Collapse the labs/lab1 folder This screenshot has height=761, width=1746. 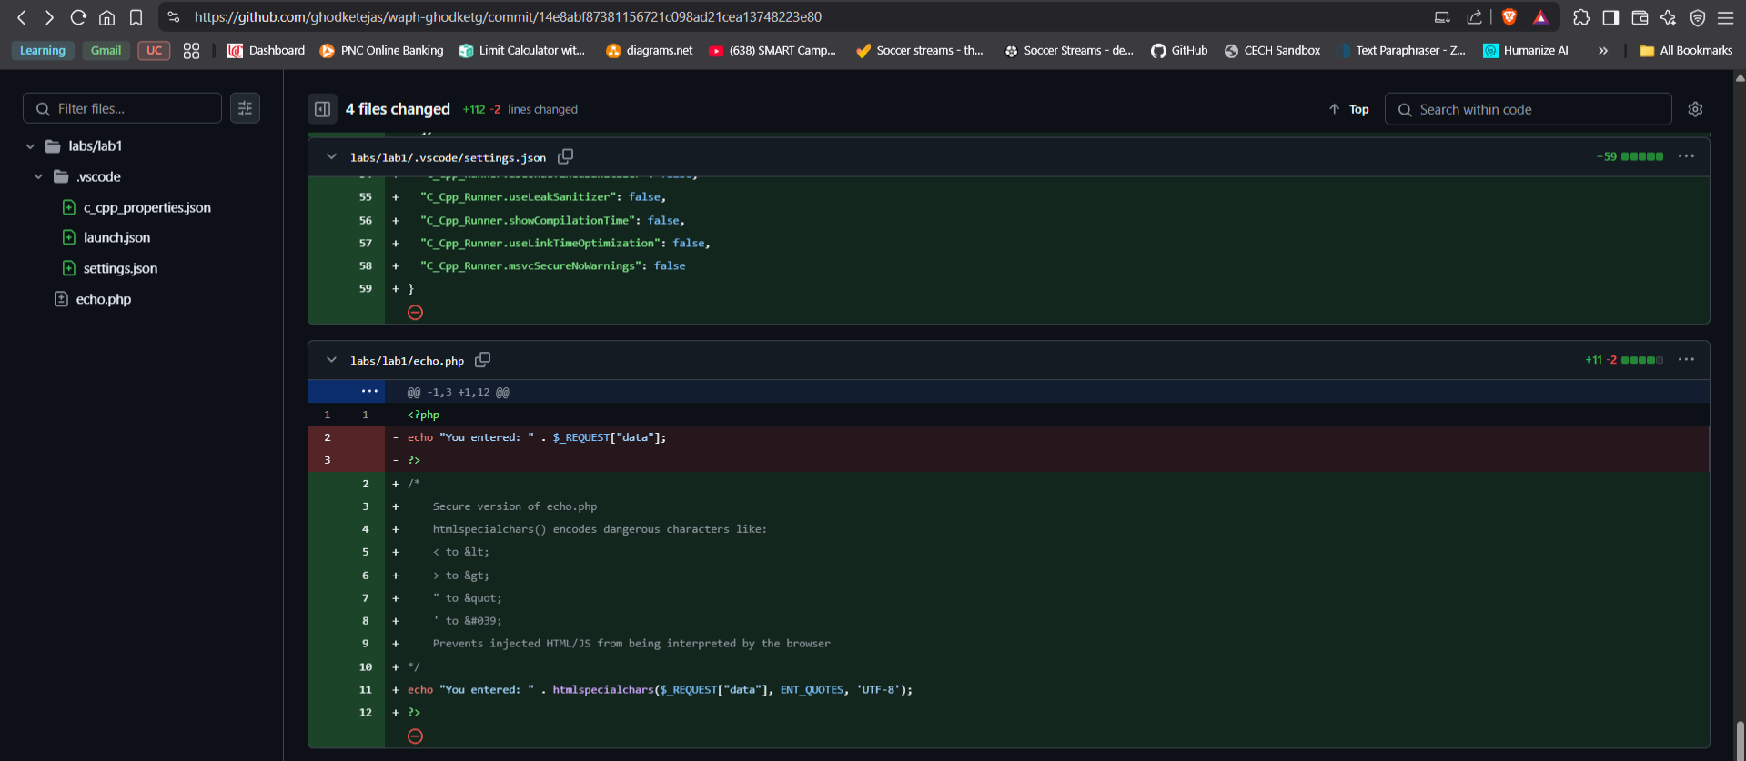coord(30,146)
